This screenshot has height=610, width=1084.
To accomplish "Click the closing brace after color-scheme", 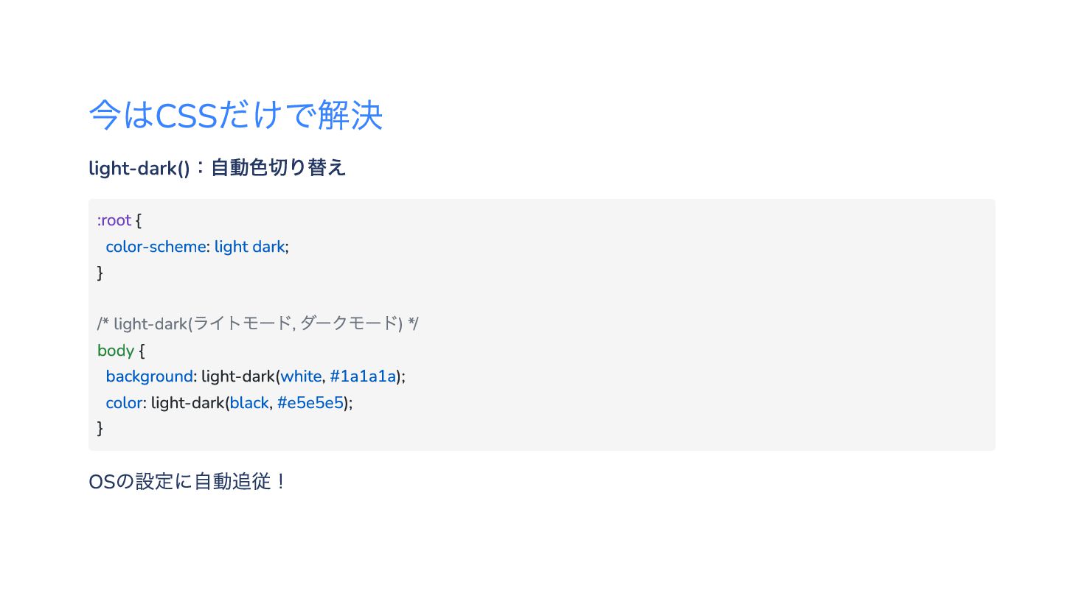I will point(100,273).
